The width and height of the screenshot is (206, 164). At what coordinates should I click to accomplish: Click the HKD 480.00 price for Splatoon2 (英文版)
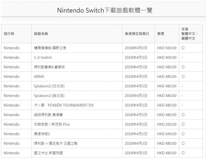coord(167,96)
